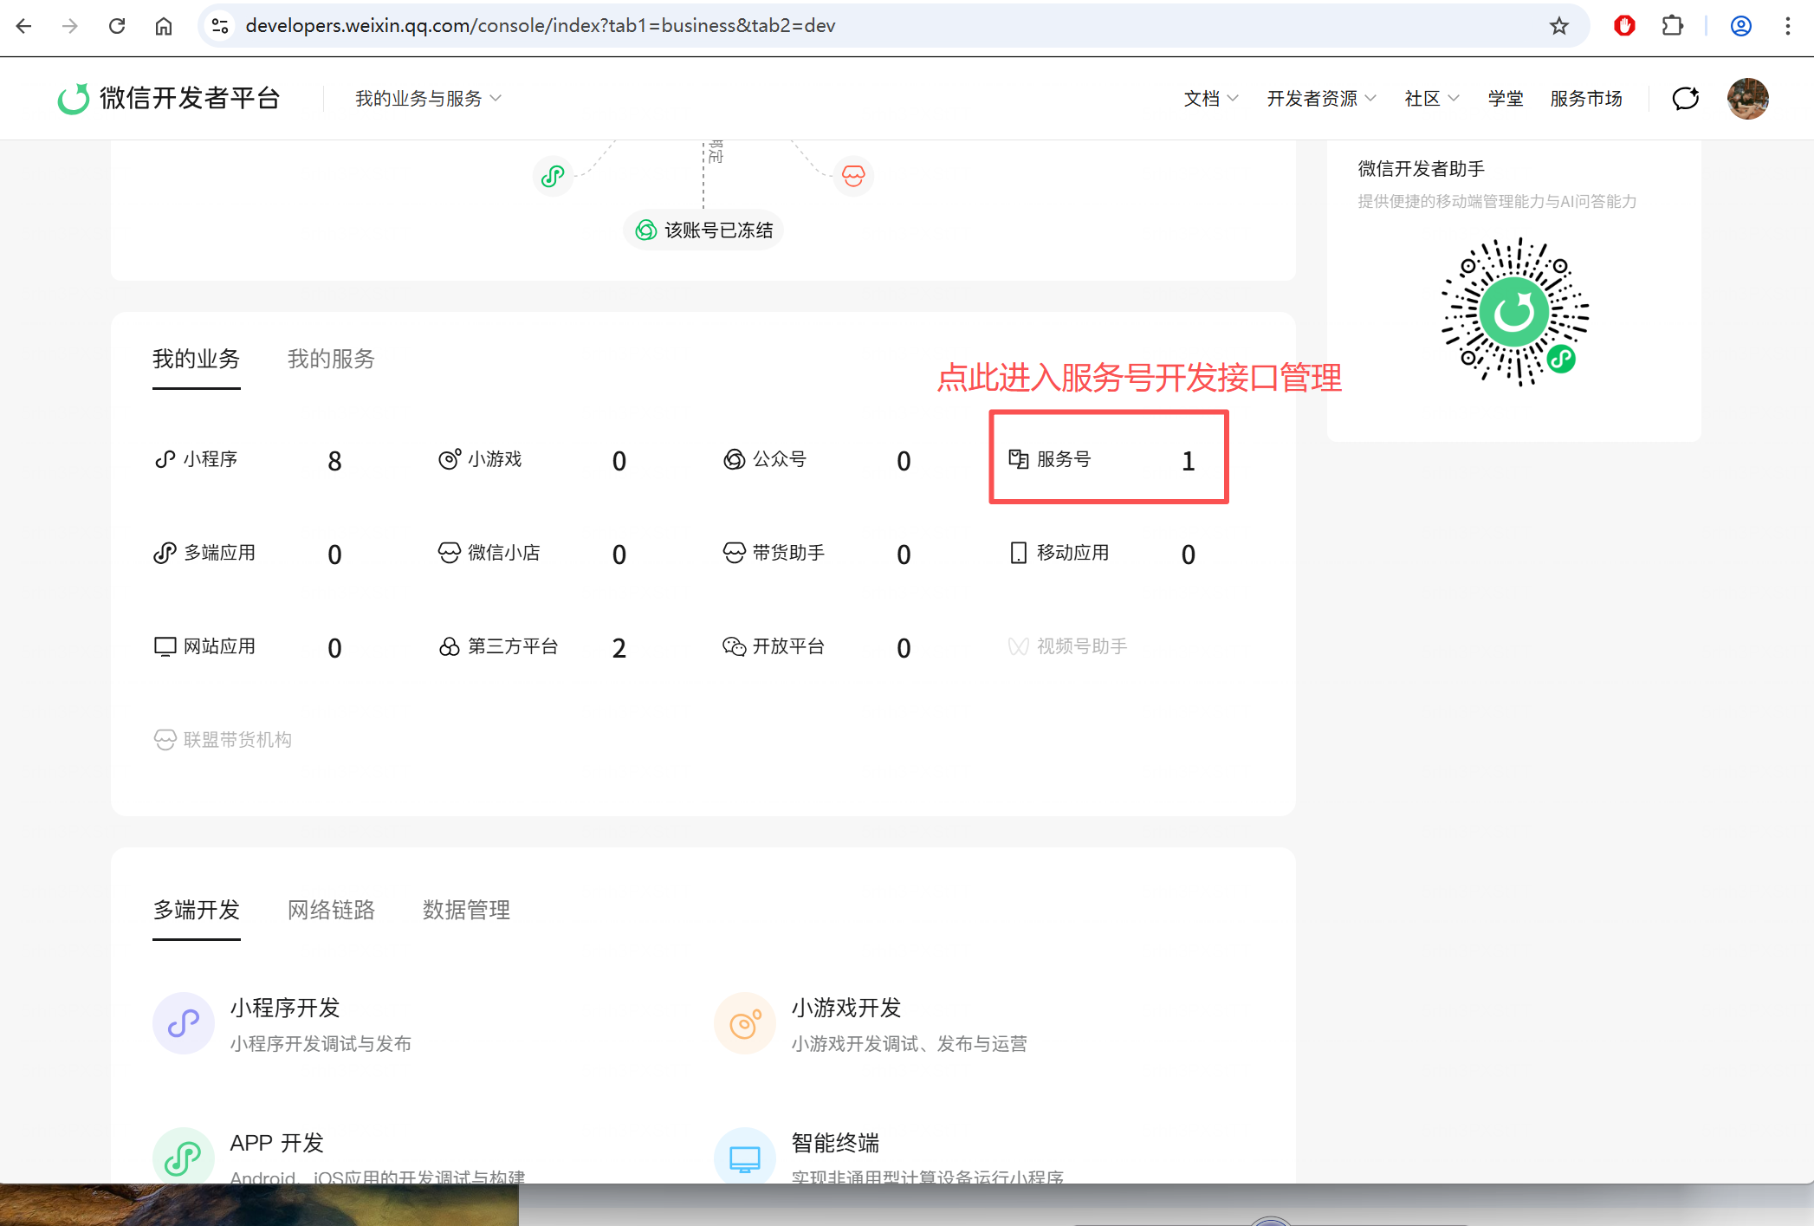Click the 该账号已冻结 account badge
The image size is (1814, 1226).
tap(703, 230)
